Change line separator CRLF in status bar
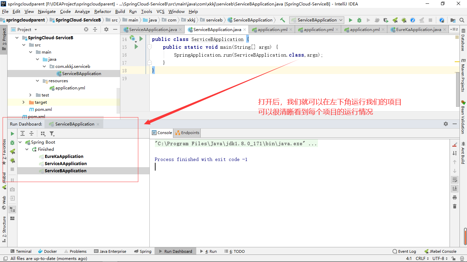The height and width of the screenshot is (262, 467). coord(422,259)
